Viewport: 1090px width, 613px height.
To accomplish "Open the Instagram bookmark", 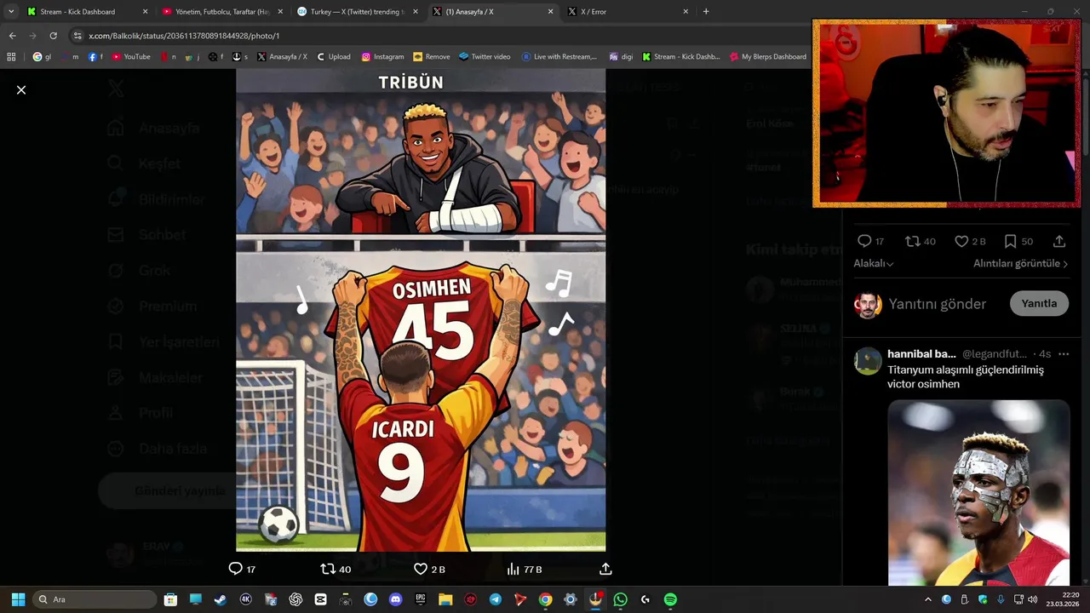I will coord(382,57).
